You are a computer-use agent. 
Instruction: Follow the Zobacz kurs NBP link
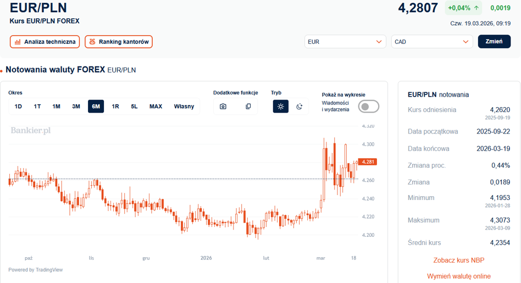coord(459,260)
